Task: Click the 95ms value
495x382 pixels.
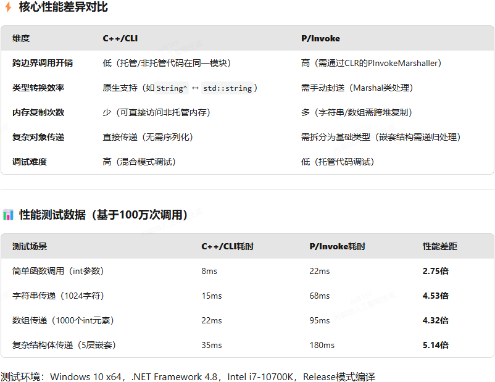Action: pos(320,320)
